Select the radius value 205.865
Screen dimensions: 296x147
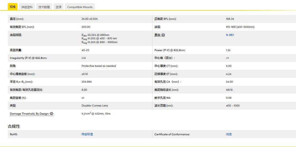point(87,82)
